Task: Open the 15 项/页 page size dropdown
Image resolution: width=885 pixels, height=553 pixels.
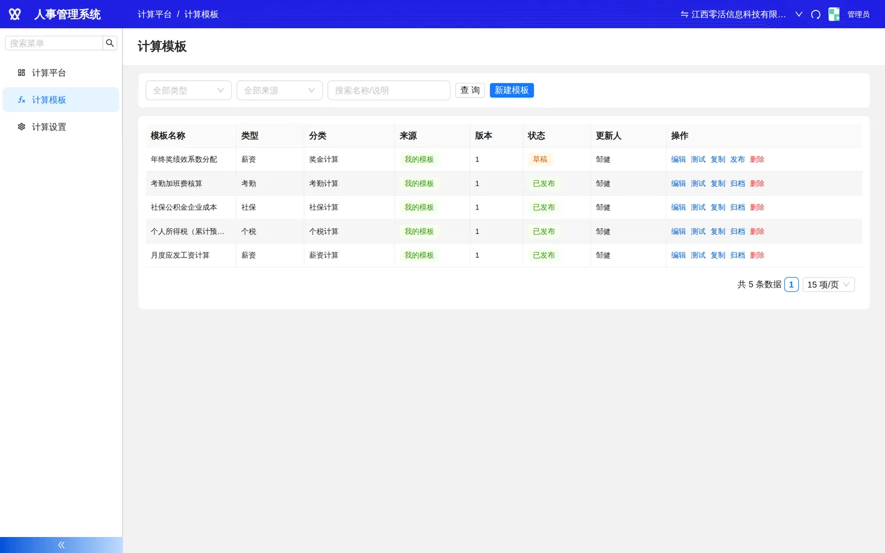Action: click(x=828, y=284)
